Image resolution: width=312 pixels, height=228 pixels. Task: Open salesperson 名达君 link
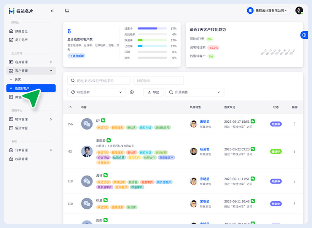[x=205, y=149]
